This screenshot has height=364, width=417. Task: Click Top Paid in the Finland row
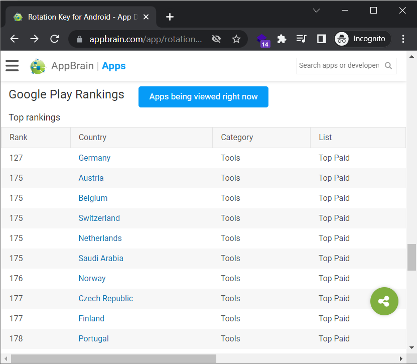334,318
